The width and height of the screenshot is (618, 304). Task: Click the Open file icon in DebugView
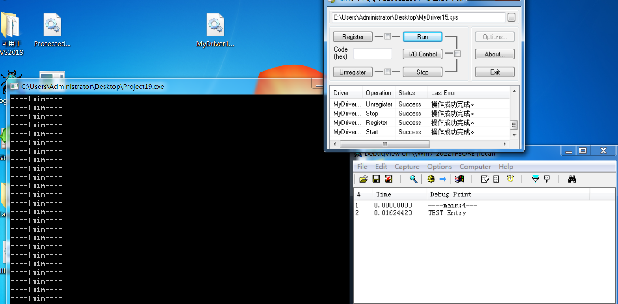[363, 179]
